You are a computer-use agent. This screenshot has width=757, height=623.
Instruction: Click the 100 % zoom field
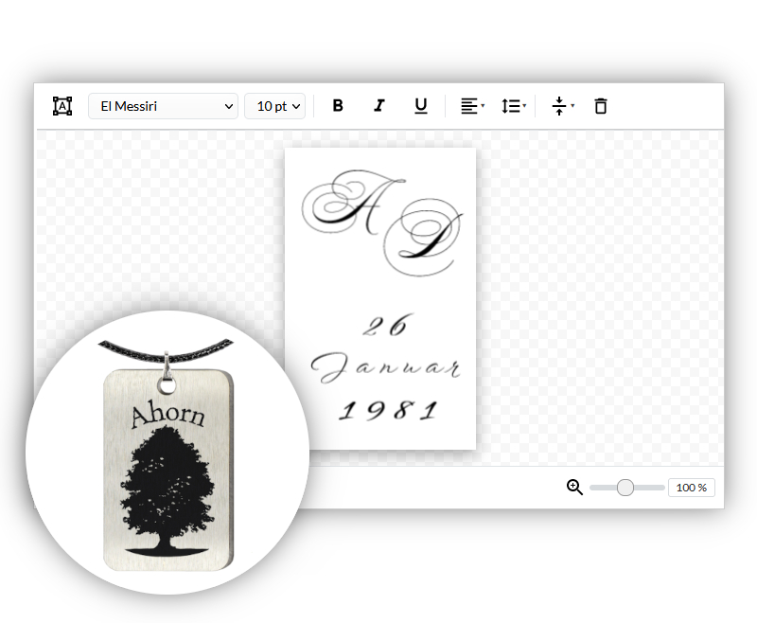692,488
